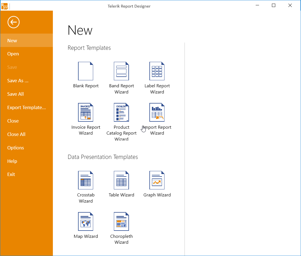Open the Graph Wizard icon
This screenshot has width=301, height=256.
[x=157, y=180]
